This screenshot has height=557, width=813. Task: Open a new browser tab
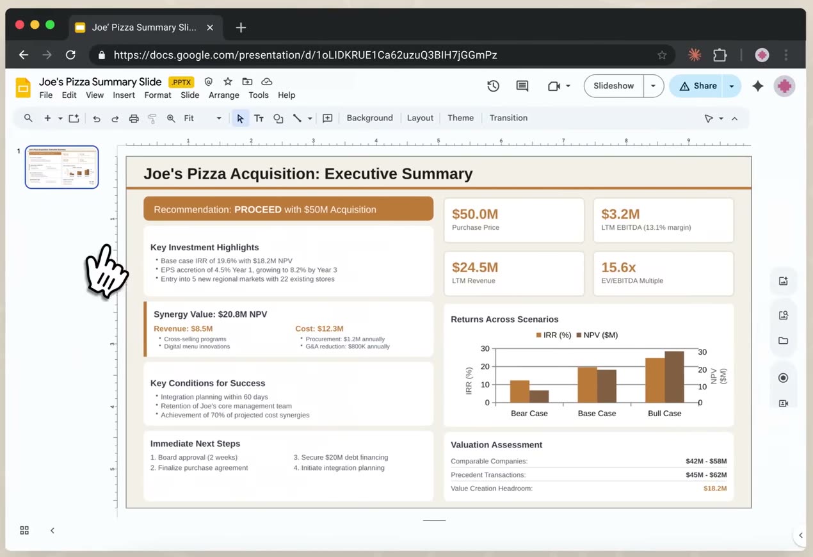coord(241,28)
